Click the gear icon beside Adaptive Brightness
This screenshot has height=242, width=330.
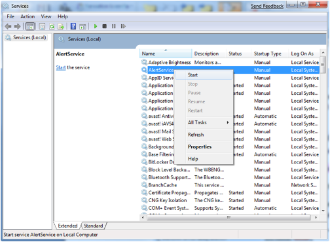click(x=144, y=62)
